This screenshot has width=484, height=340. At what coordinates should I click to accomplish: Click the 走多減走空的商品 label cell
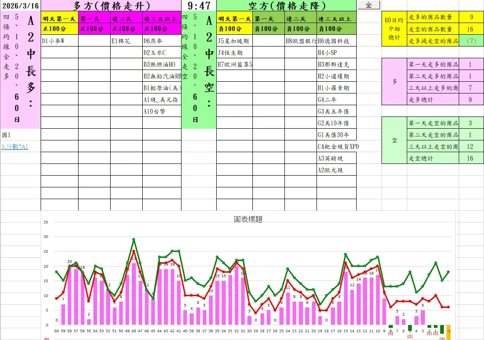click(433, 41)
